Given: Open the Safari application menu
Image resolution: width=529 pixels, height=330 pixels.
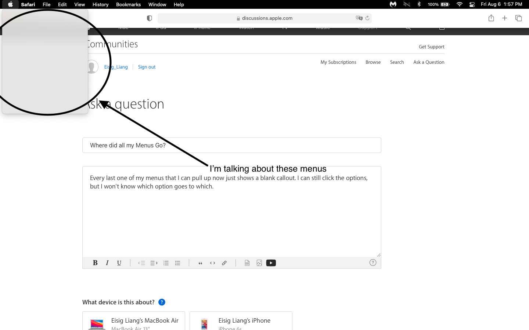Looking at the screenshot, I should (x=28, y=4).
